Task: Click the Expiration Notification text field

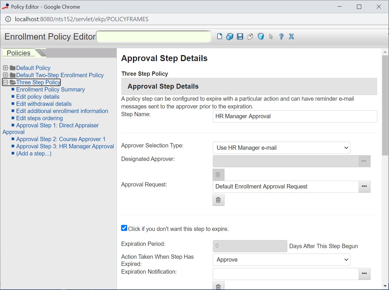Action: tap(286, 274)
